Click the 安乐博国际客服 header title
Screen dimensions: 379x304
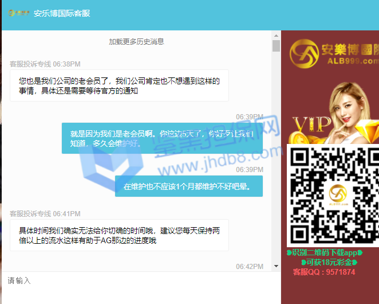pos(62,13)
